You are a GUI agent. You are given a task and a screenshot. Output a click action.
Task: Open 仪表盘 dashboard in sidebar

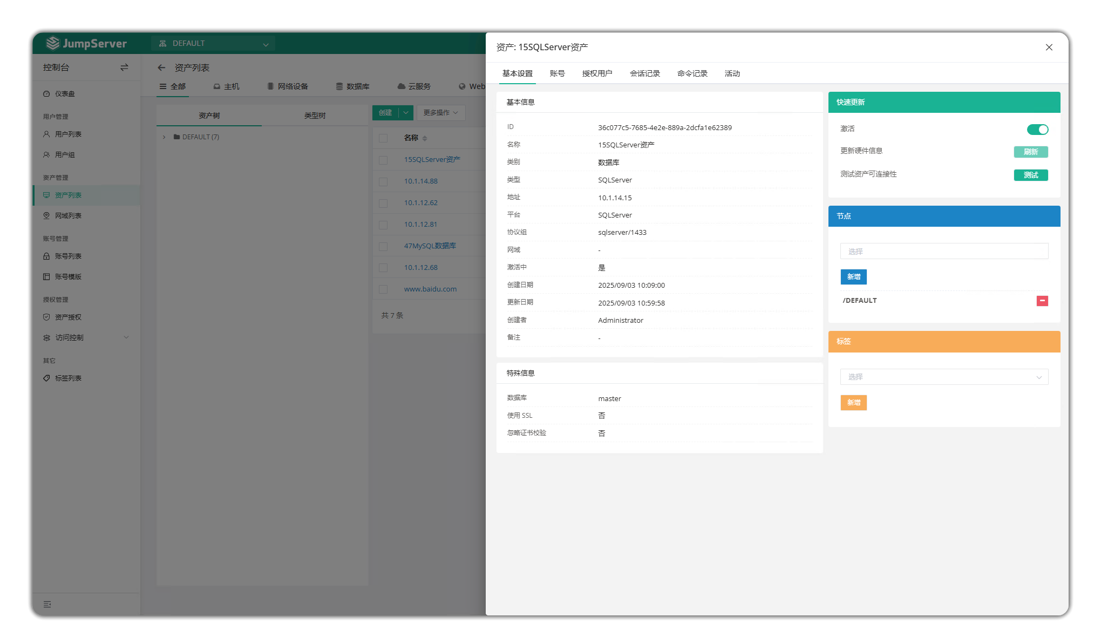point(65,94)
